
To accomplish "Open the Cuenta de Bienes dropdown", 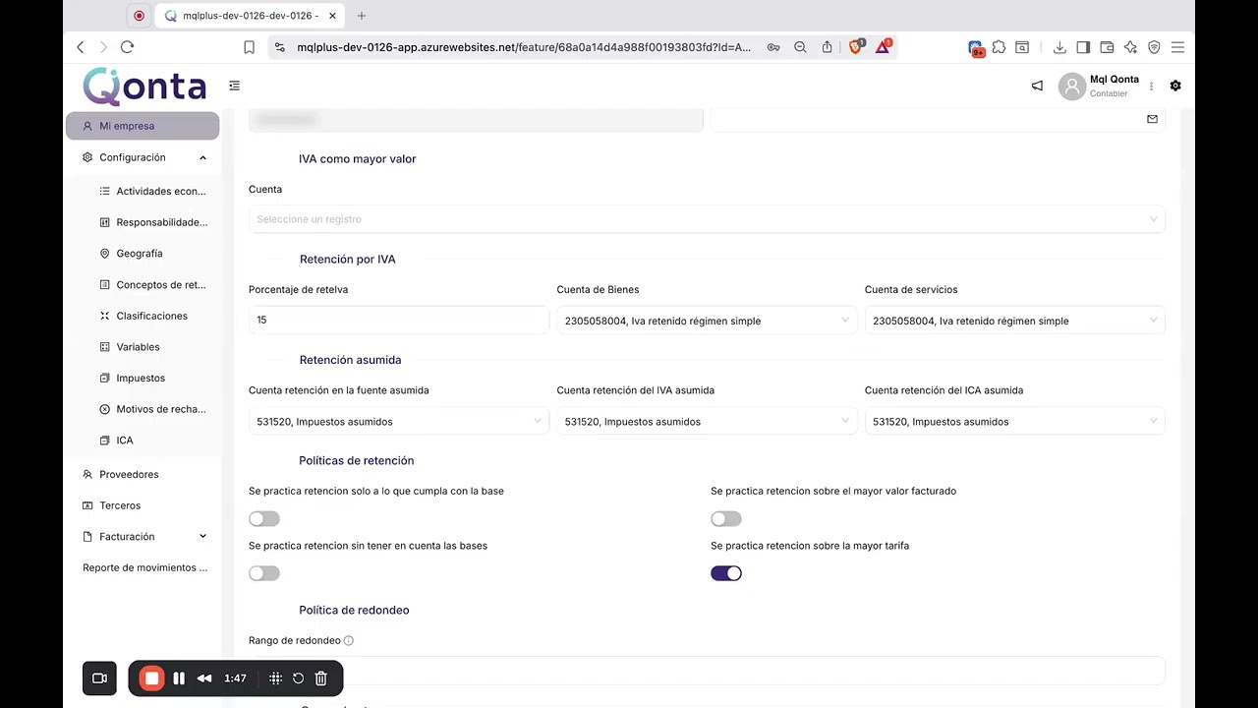I will point(707,321).
